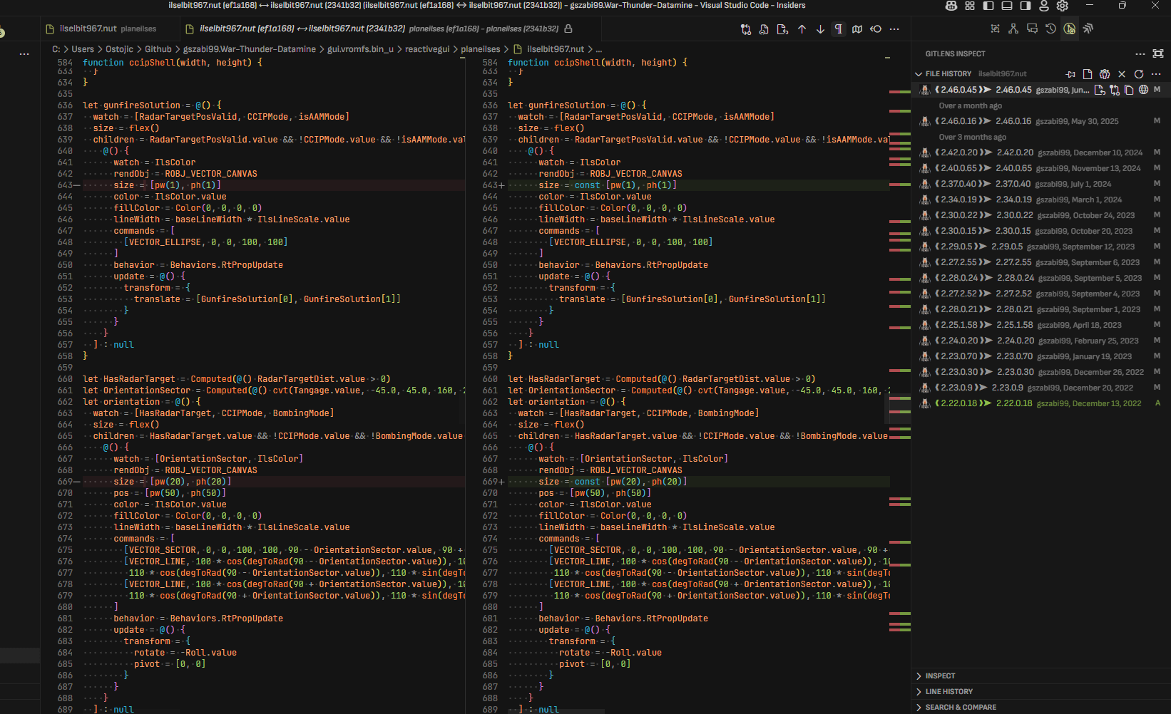Select the active GitLens Inspect sidebar icon

click(x=1069, y=29)
